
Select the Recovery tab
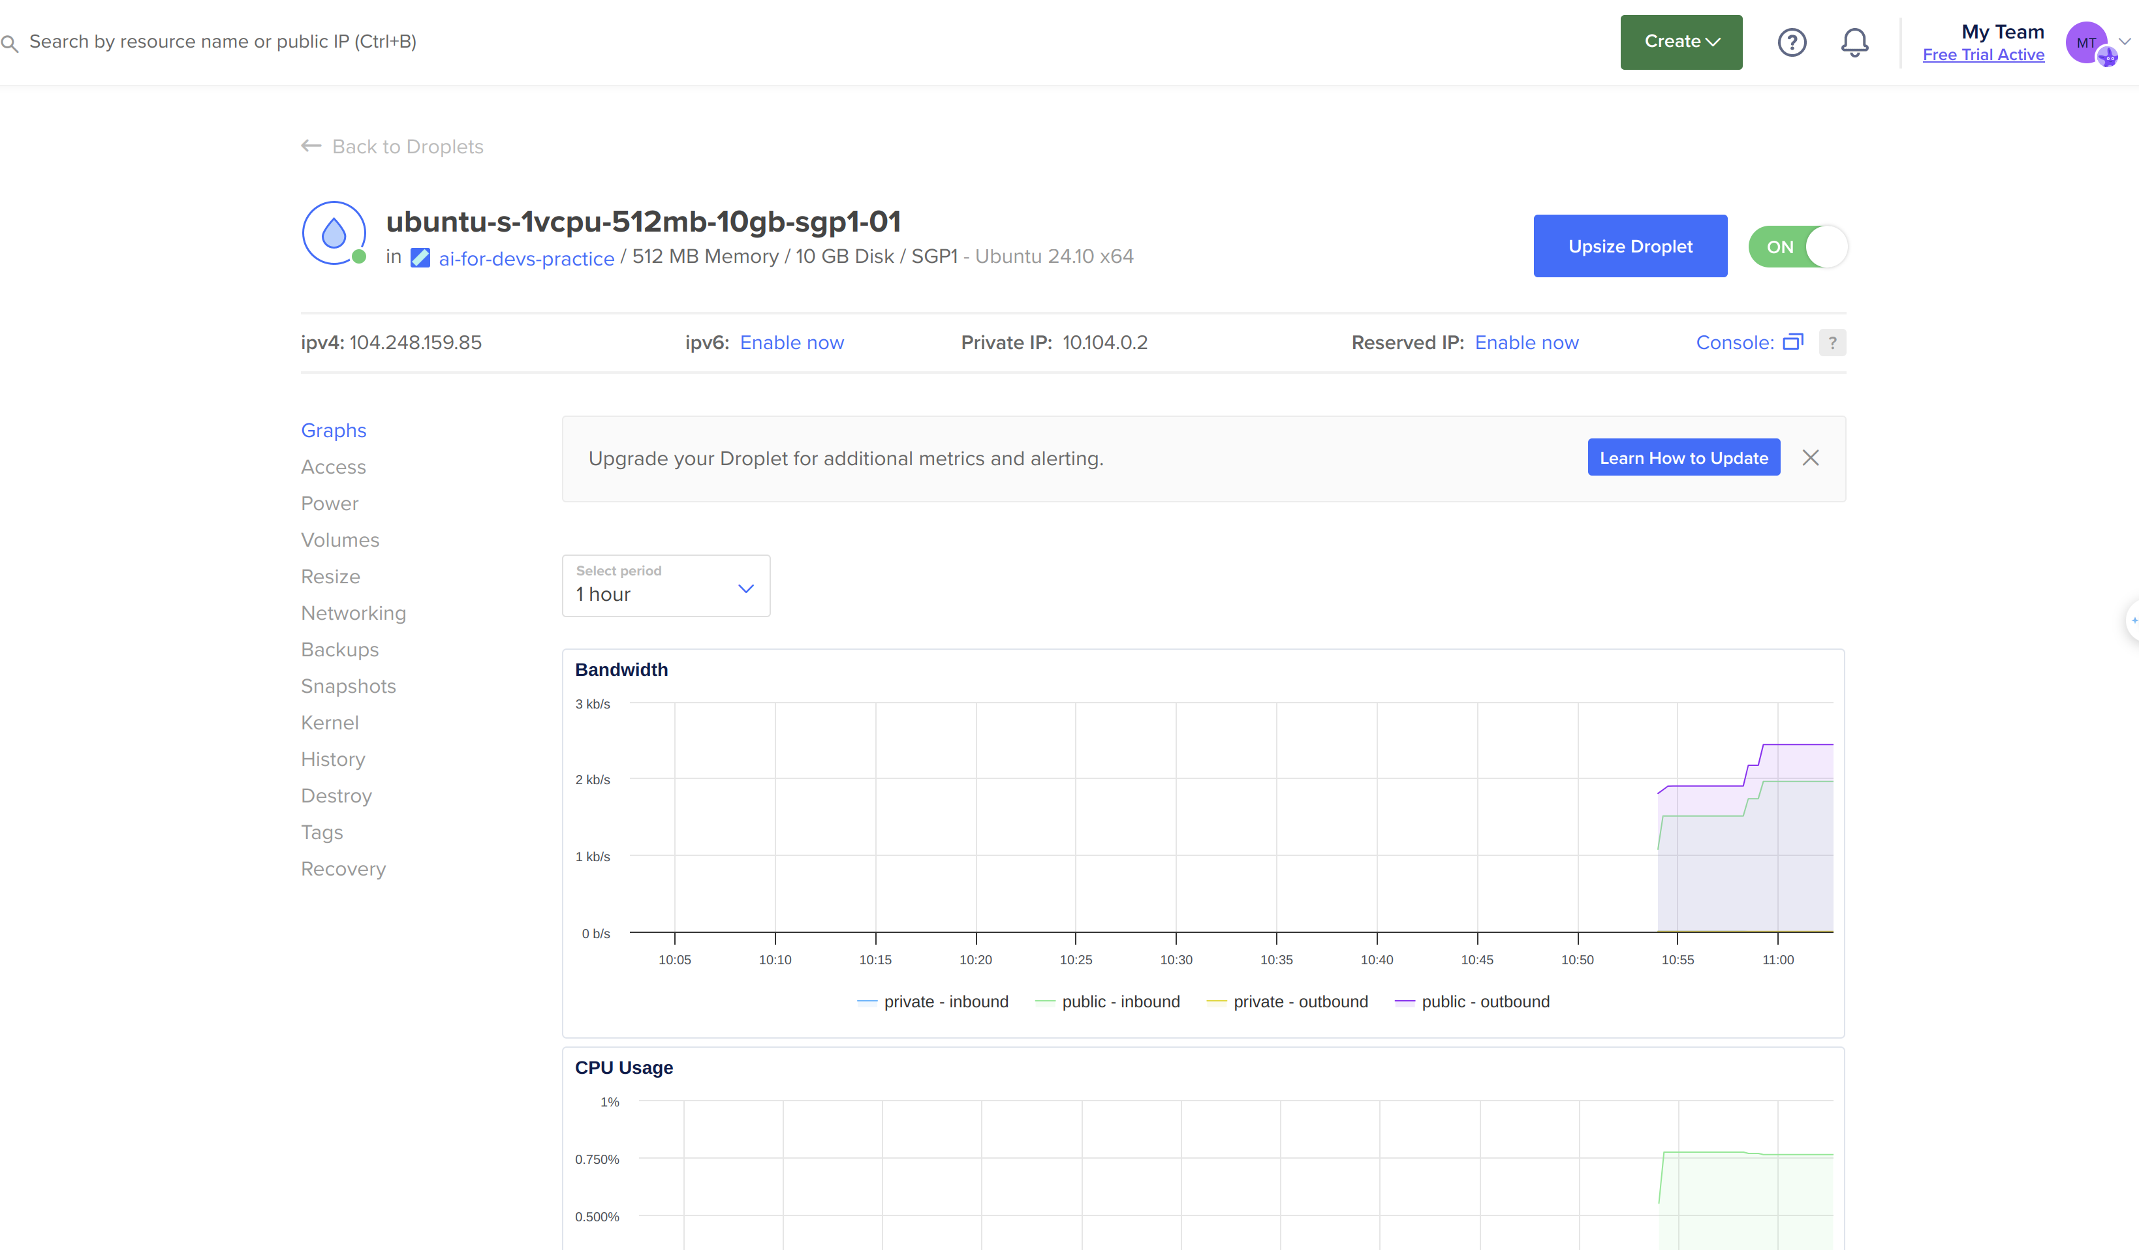tap(343, 868)
